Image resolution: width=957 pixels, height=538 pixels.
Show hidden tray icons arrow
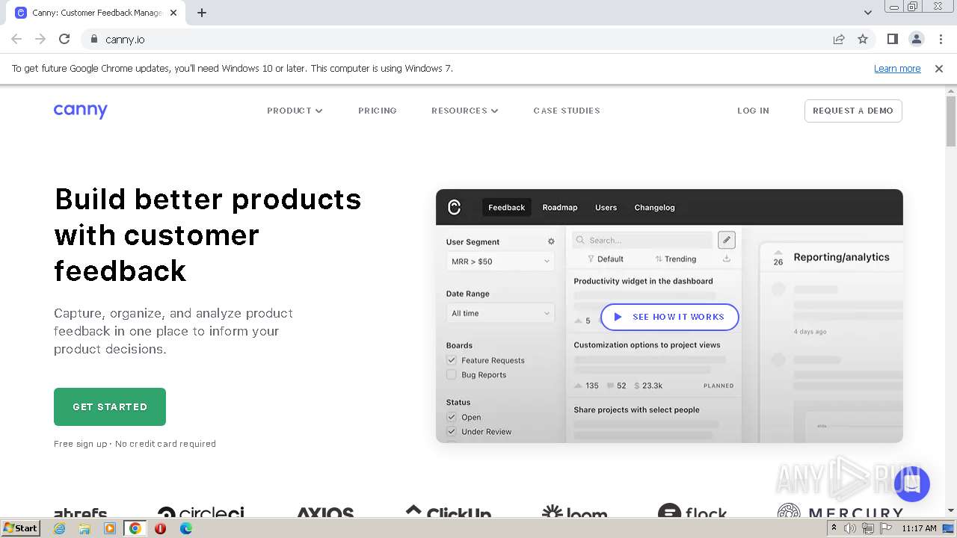834,528
